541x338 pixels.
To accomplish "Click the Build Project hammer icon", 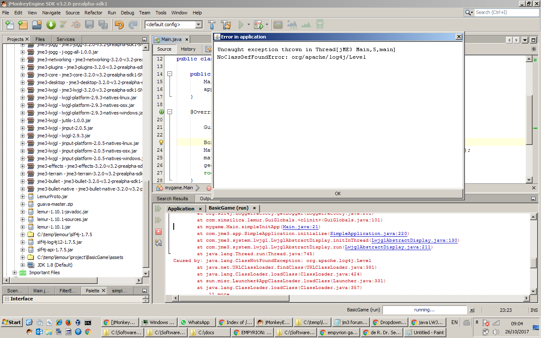I will click(x=212, y=25).
